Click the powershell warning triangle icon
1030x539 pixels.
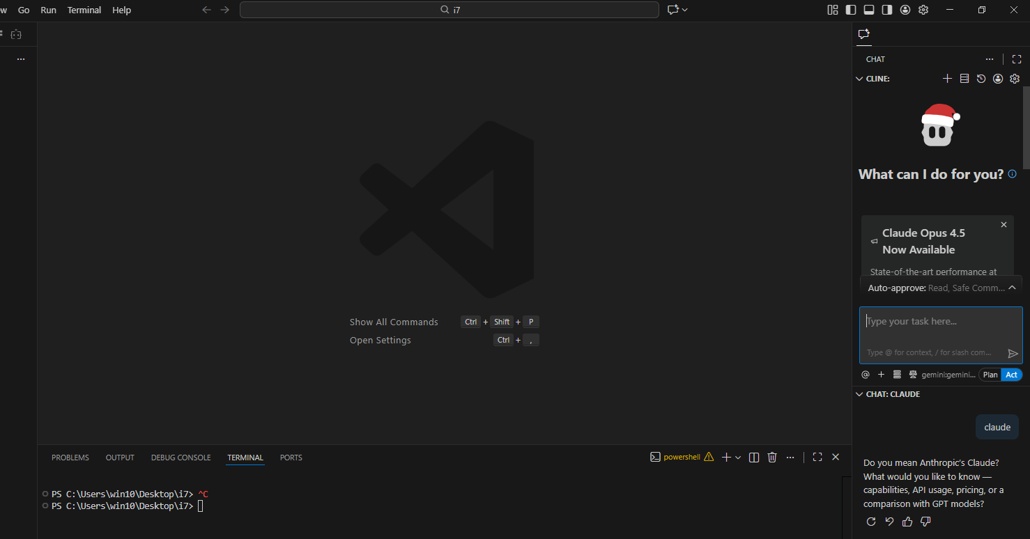pyautogui.click(x=709, y=458)
